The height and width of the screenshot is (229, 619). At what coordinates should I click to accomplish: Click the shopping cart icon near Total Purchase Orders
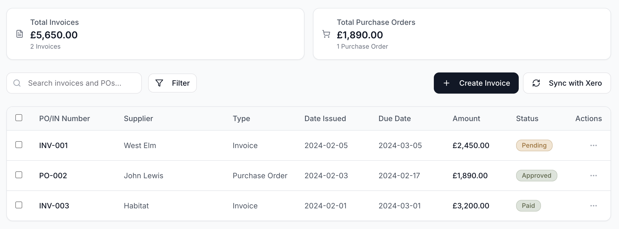click(326, 34)
